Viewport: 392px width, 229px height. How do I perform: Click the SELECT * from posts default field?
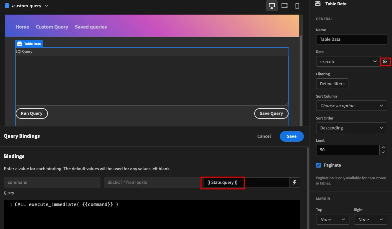152,182
